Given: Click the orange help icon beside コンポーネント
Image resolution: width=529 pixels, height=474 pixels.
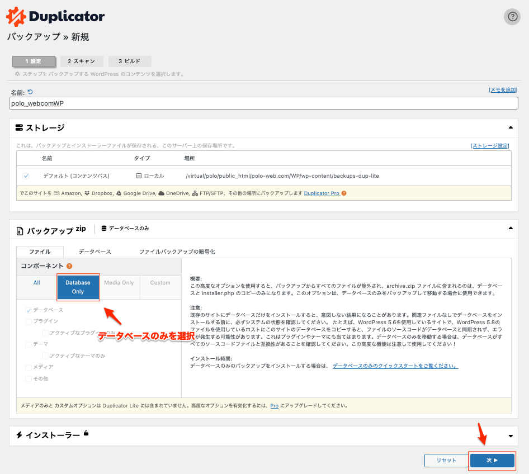Looking at the screenshot, I should click(x=69, y=267).
